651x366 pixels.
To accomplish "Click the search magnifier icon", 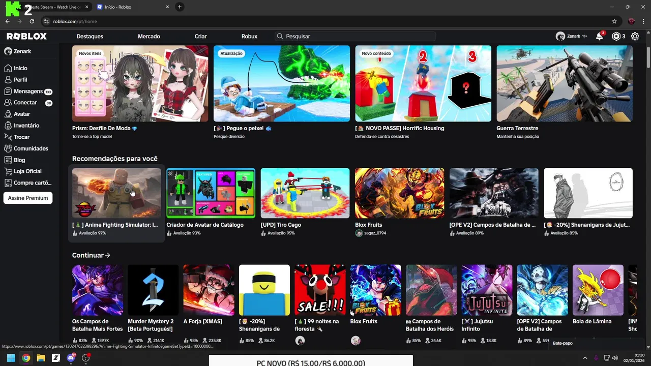I will coord(280,37).
